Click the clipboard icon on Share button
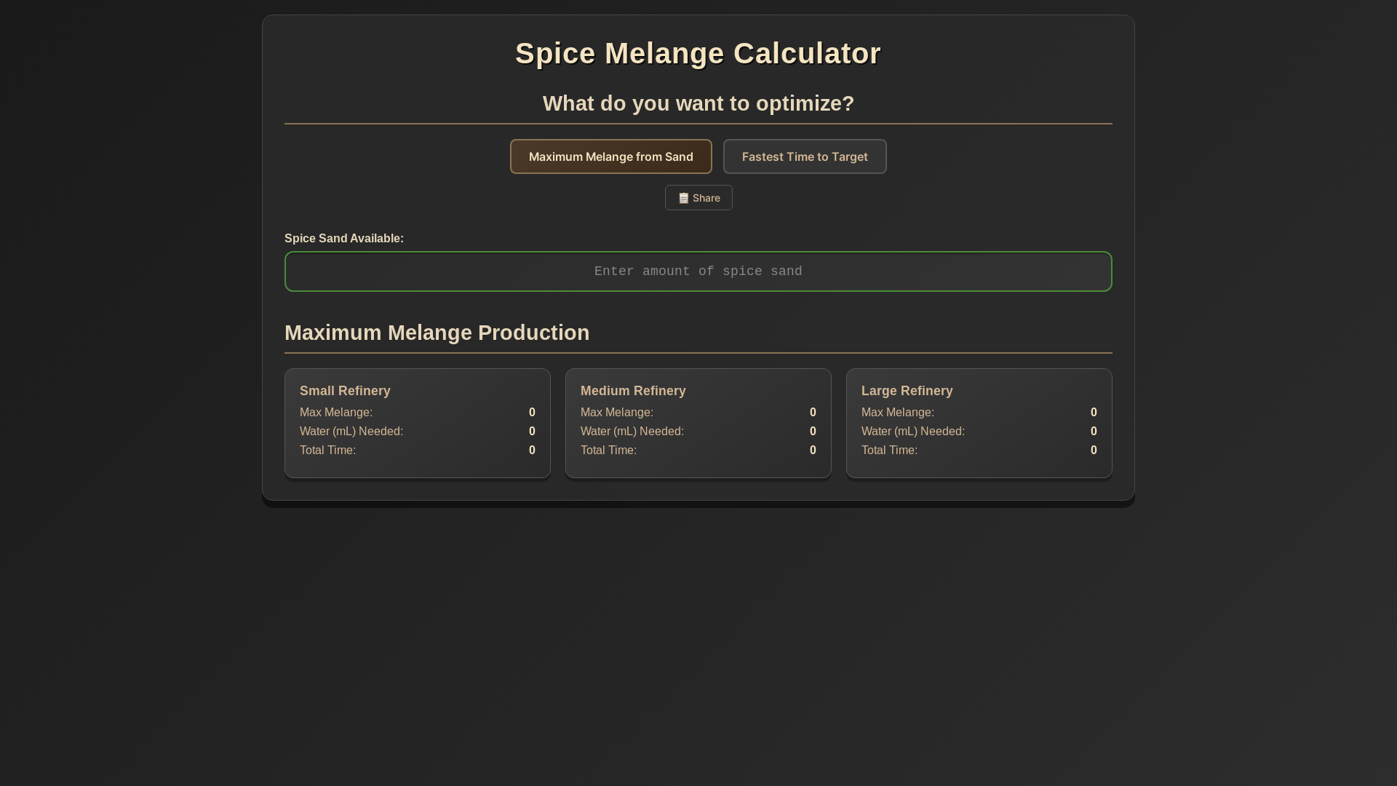The image size is (1397, 786). (683, 198)
